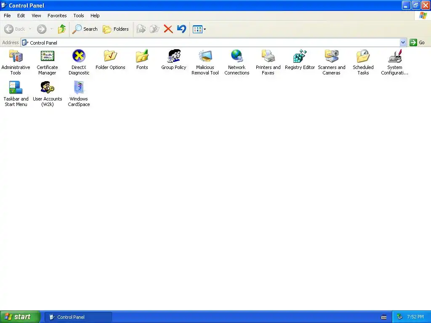Open the Tools menu
The width and height of the screenshot is (431, 323).
tap(79, 16)
